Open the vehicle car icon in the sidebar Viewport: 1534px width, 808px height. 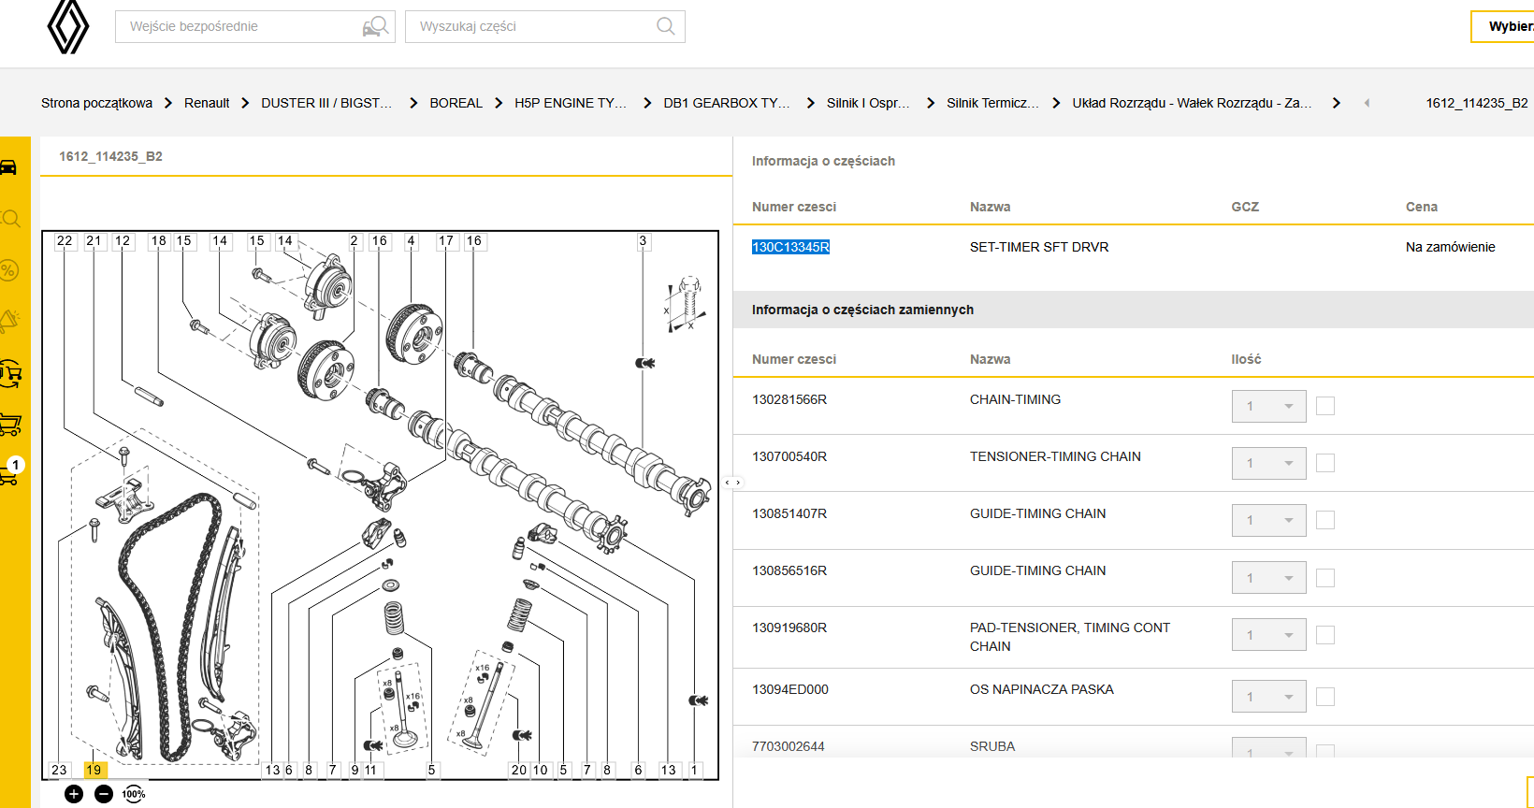click(x=9, y=167)
